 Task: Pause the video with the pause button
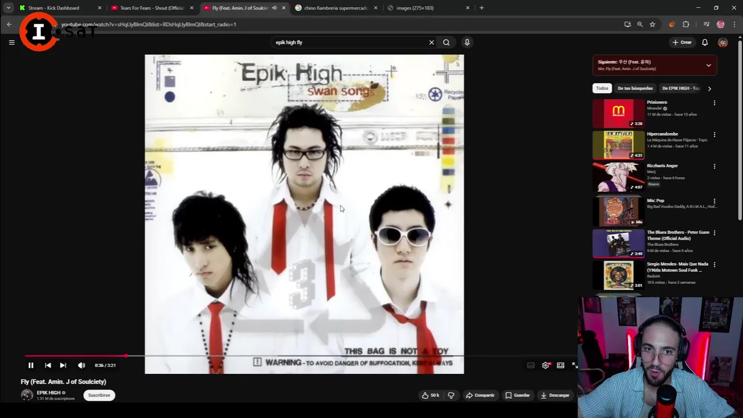[31, 365]
